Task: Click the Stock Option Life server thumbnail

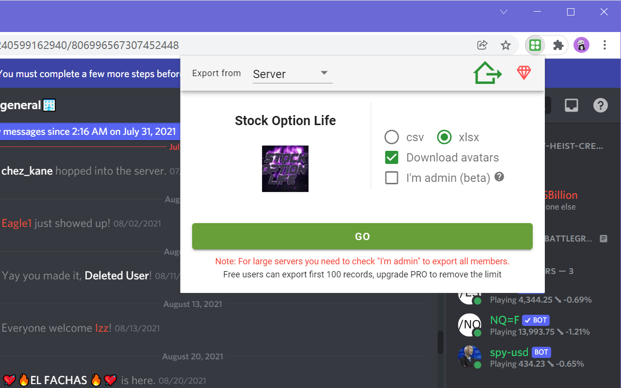Action: click(285, 169)
